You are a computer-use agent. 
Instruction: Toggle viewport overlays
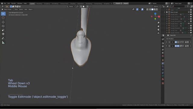pyautogui.click(x=142, y=9)
